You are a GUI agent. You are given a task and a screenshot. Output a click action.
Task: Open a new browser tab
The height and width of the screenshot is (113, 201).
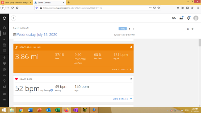click(x=68, y=3)
